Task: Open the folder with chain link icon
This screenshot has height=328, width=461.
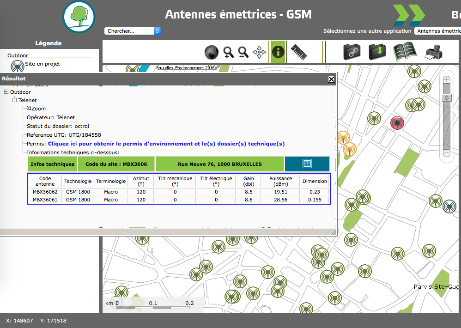Action: [352, 52]
